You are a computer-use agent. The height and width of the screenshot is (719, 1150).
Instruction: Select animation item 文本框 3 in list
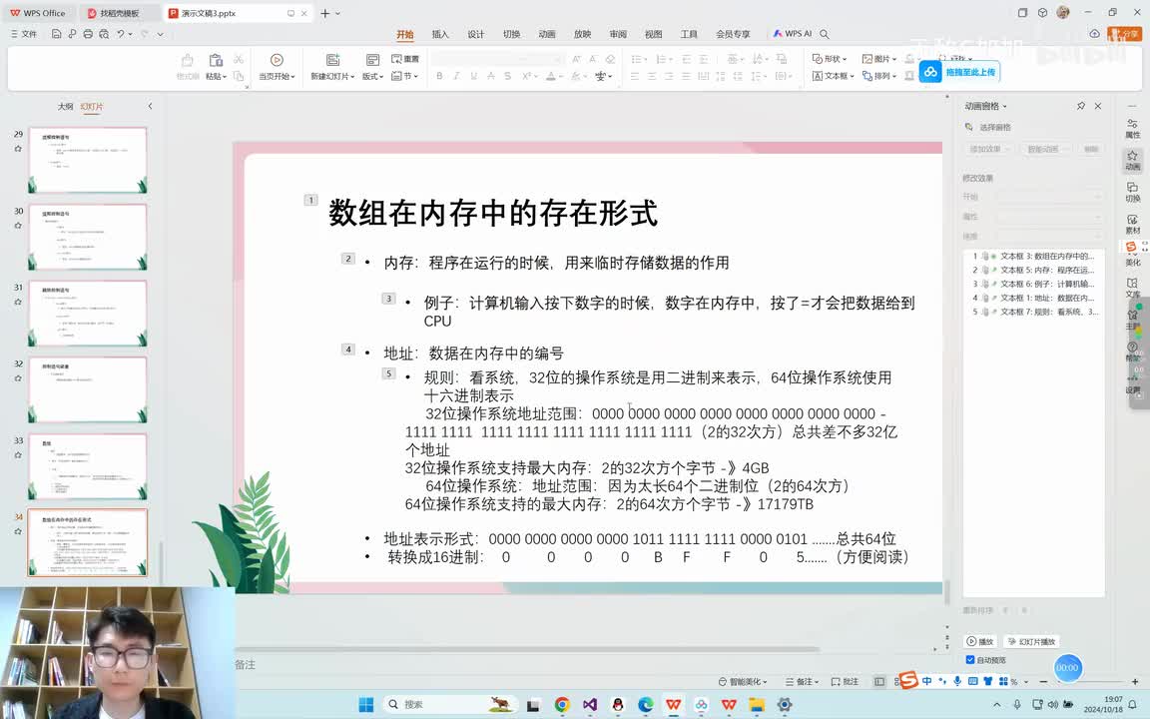tap(1033, 256)
